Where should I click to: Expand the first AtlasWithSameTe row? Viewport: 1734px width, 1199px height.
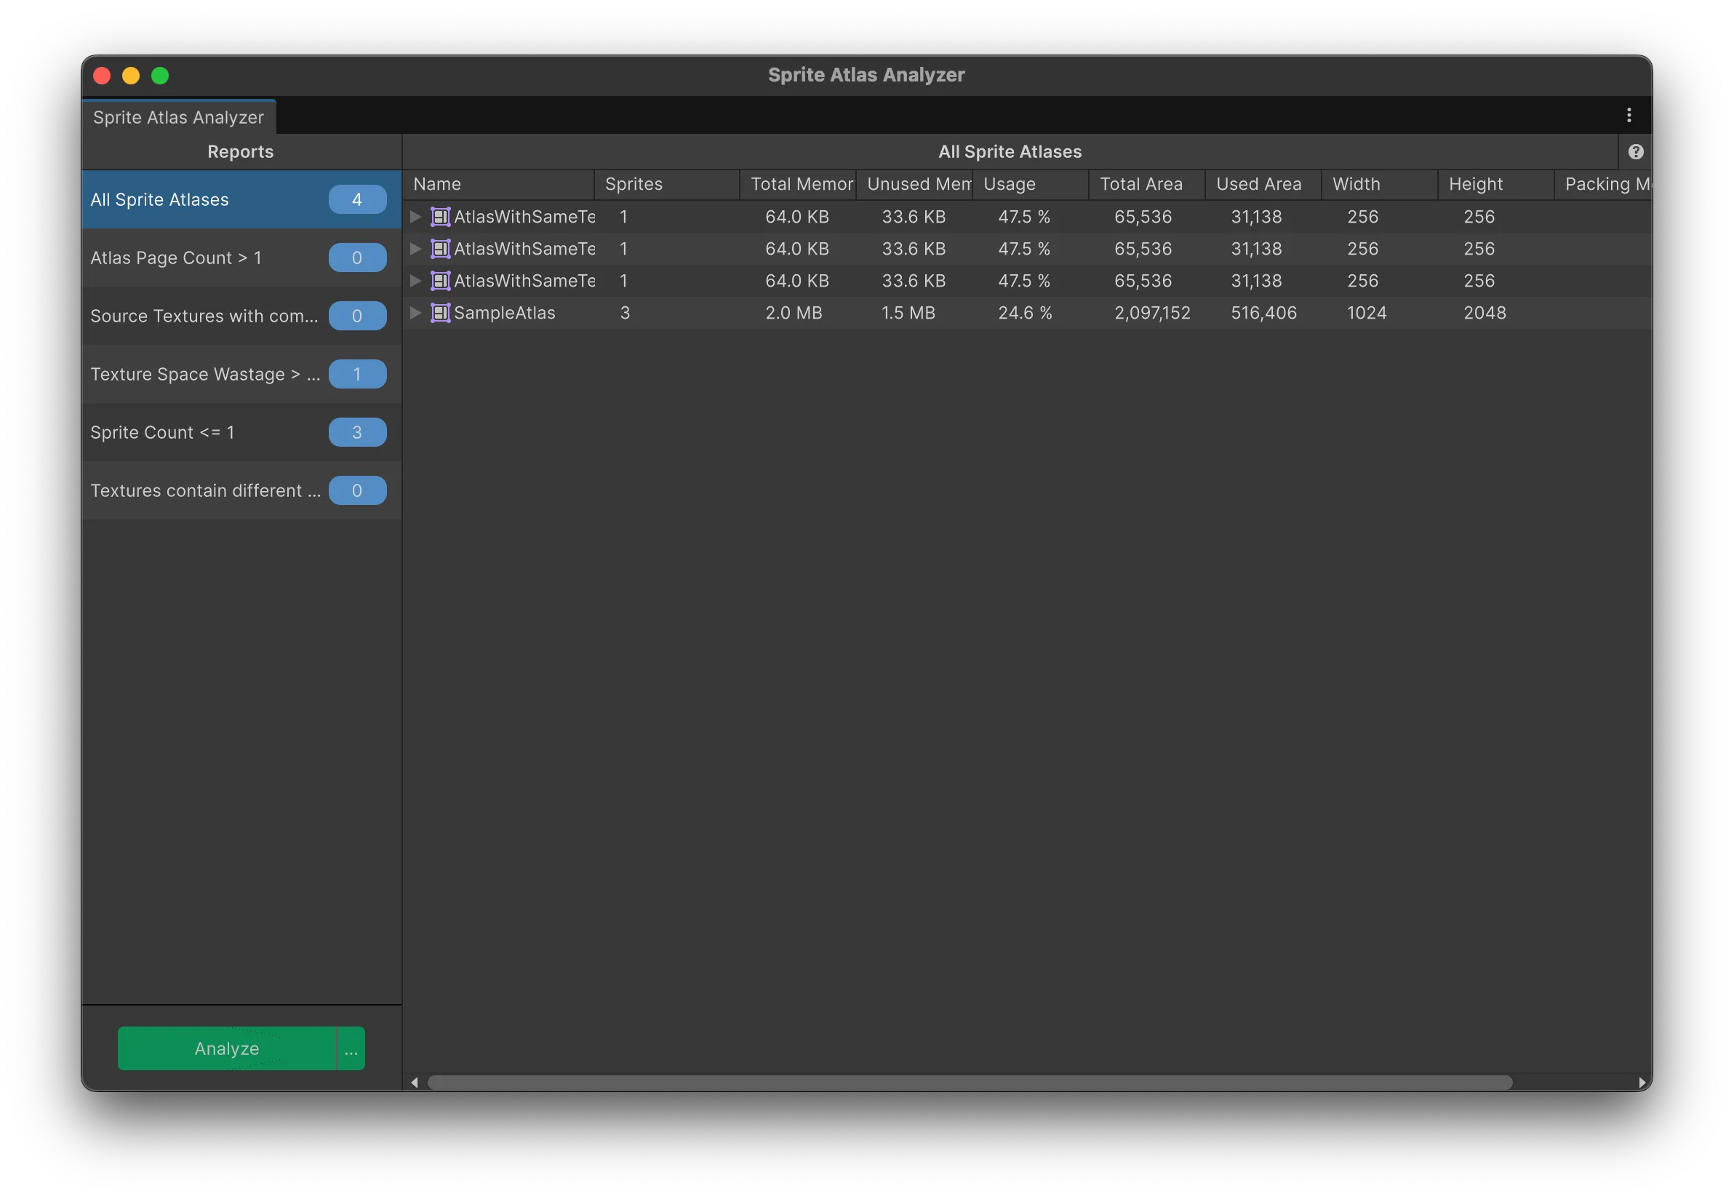(x=415, y=217)
